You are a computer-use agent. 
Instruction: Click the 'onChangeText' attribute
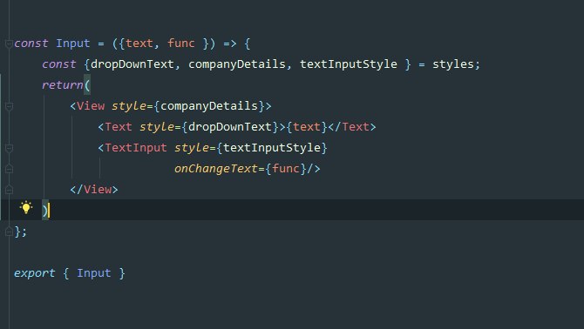click(216, 168)
